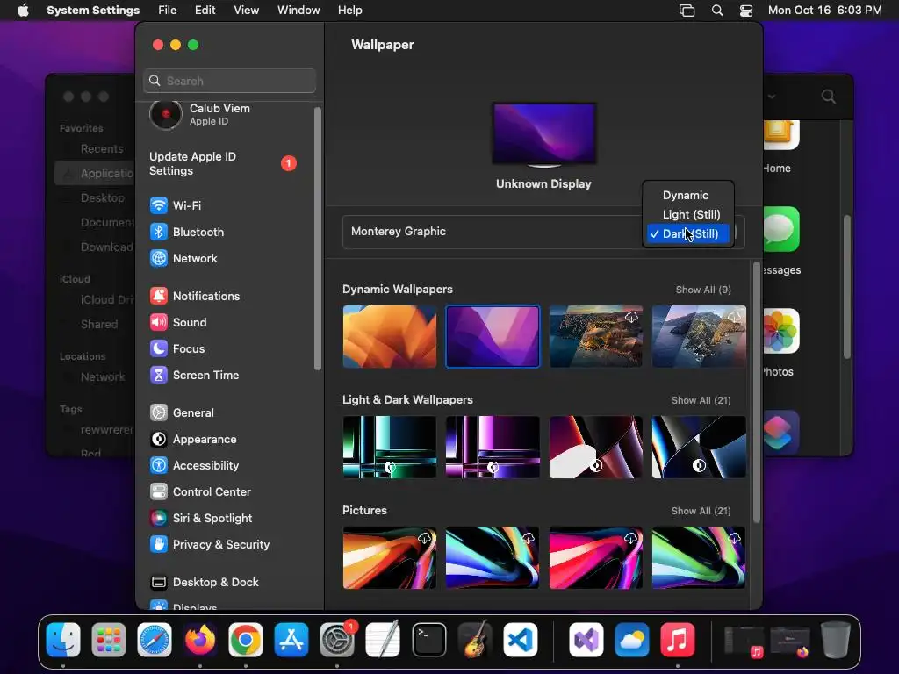The image size is (899, 674).
Task: Open the Help menu
Action: [349, 11]
